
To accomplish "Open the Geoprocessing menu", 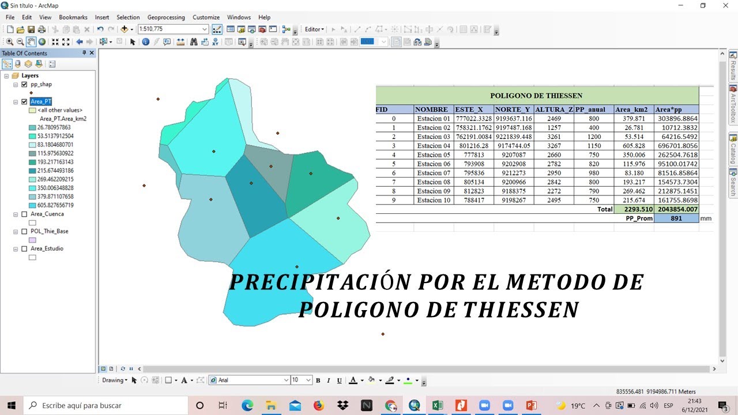I will point(166,17).
